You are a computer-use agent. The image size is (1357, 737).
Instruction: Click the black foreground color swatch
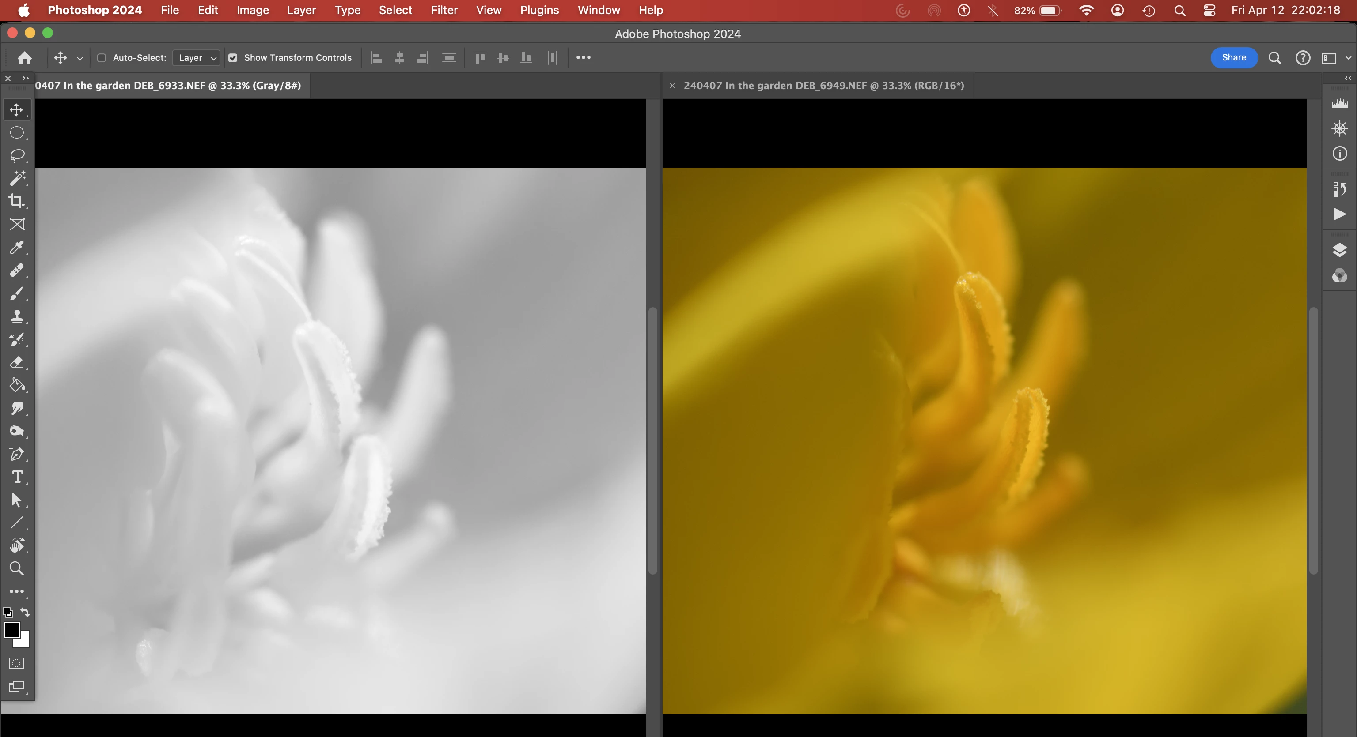pos(11,630)
